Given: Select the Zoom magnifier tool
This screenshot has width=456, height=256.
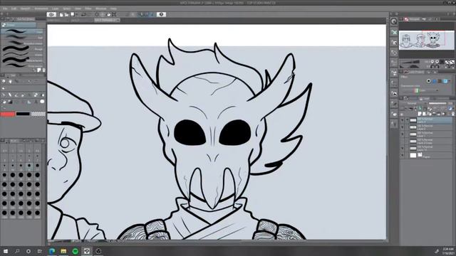Looking at the screenshot, I should click(4, 82).
